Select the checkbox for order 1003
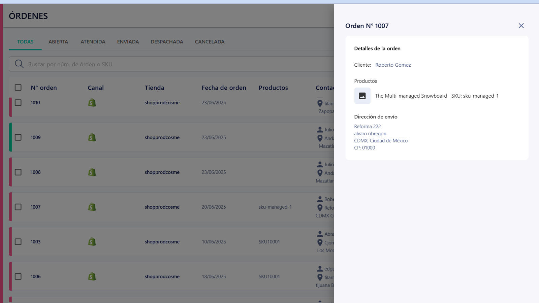 coord(18,242)
